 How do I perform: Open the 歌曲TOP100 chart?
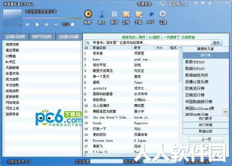tap(195, 69)
